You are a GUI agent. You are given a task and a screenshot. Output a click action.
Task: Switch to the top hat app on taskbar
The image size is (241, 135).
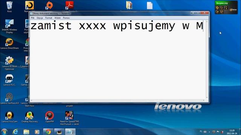[x=59, y=132]
